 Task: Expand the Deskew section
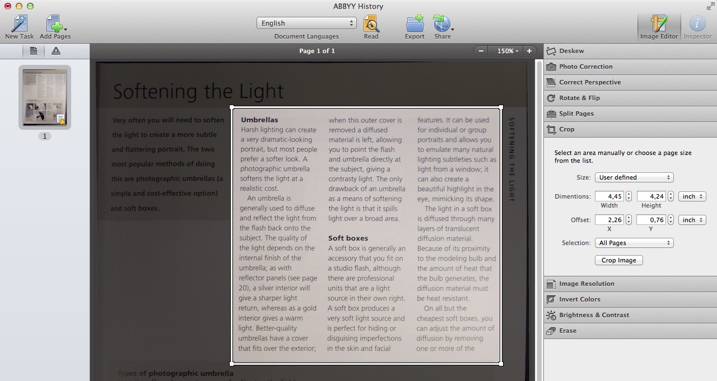click(x=571, y=51)
